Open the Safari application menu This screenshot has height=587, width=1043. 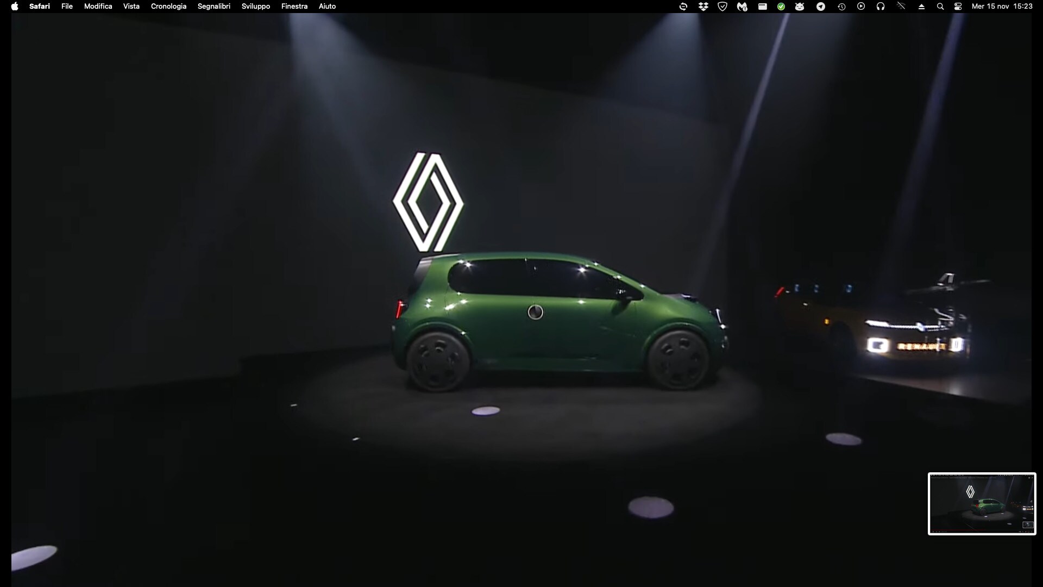click(x=40, y=7)
